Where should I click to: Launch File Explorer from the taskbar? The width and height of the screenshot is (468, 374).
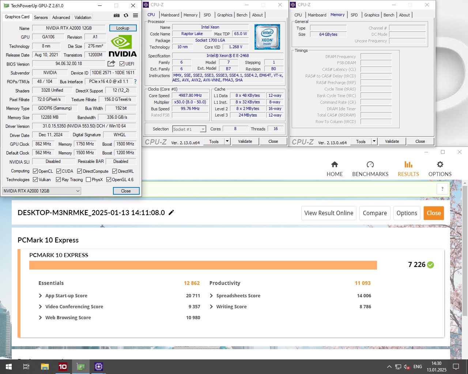(x=45, y=367)
